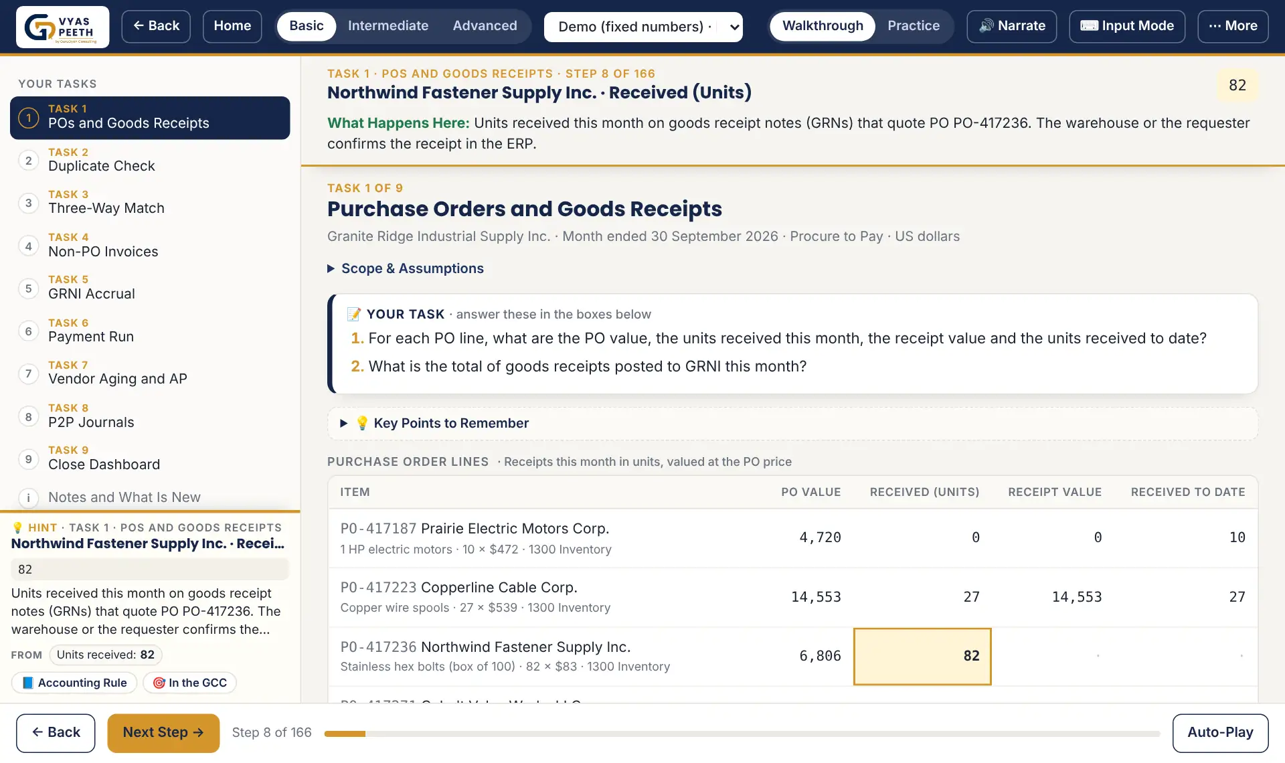Go to Next Step
Viewport: 1285px width, 763px height.
(x=163, y=733)
